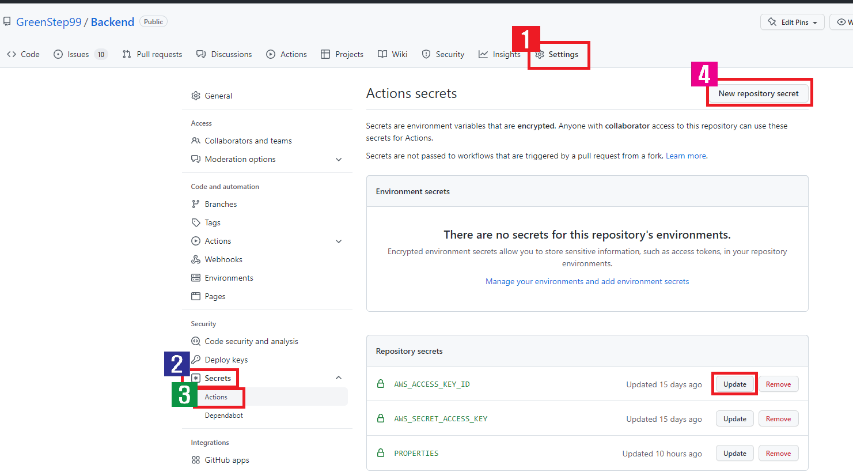The width and height of the screenshot is (853, 472).
Task: Switch to the Code tab
Action: coord(24,54)
